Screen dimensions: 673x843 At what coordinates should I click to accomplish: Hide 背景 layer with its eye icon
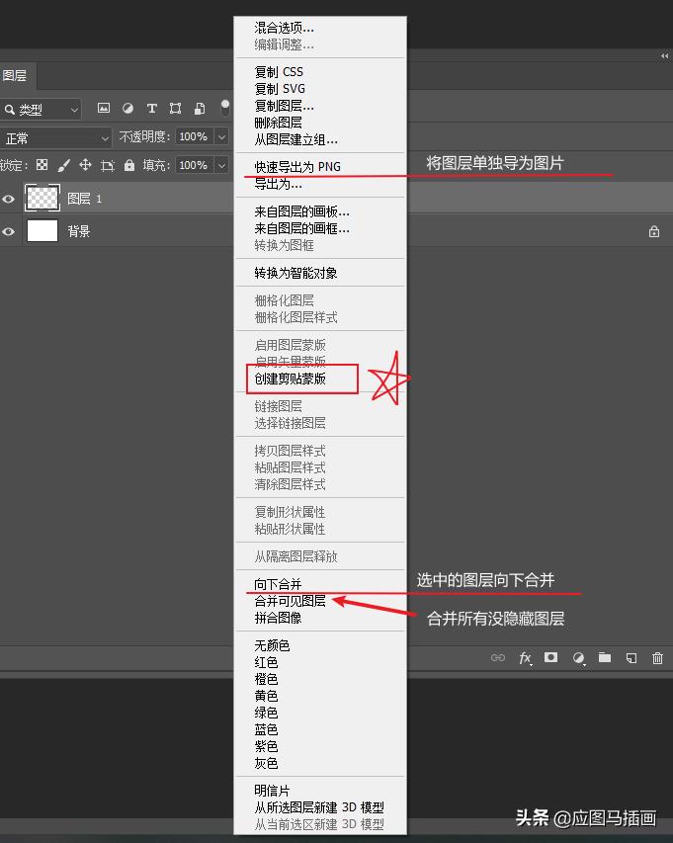click(8, 231)
